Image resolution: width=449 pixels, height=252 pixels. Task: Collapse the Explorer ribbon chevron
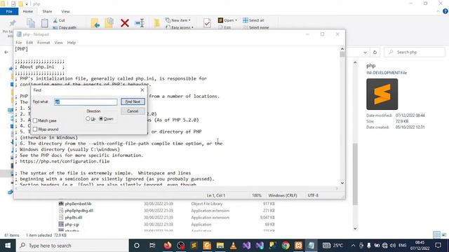coord(438,11)
